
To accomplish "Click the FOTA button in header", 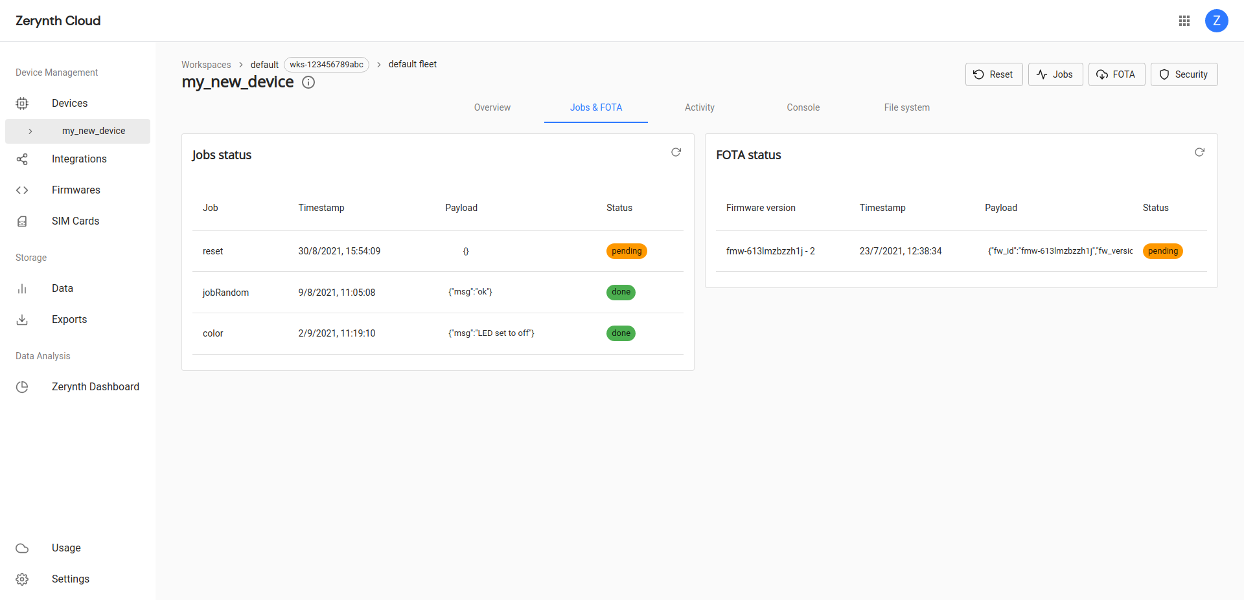I will 1117,74.
